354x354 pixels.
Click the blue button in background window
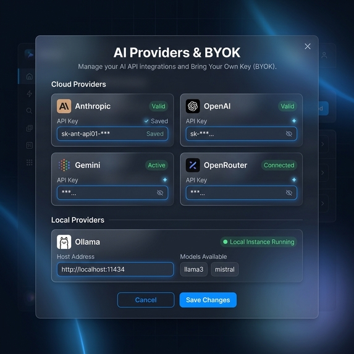point(323,108)
